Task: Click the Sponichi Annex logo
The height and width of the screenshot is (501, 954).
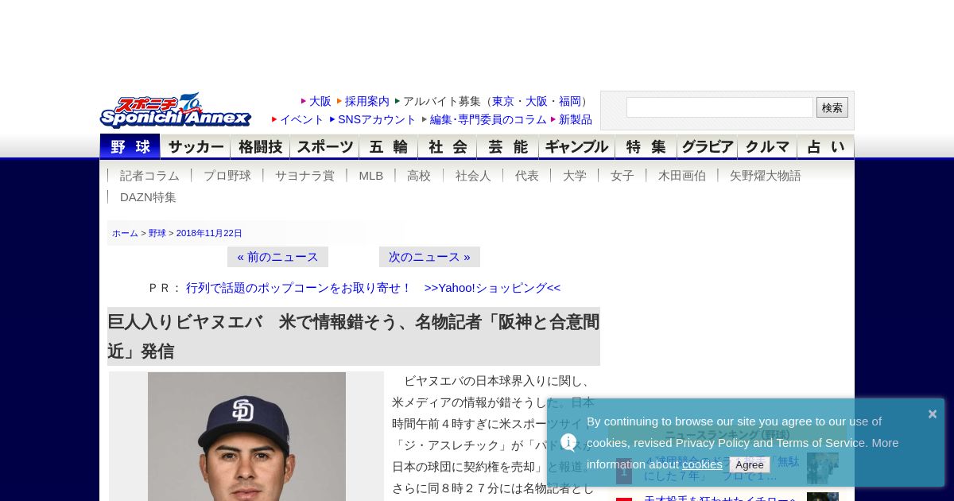Action: tap(175, 110)
